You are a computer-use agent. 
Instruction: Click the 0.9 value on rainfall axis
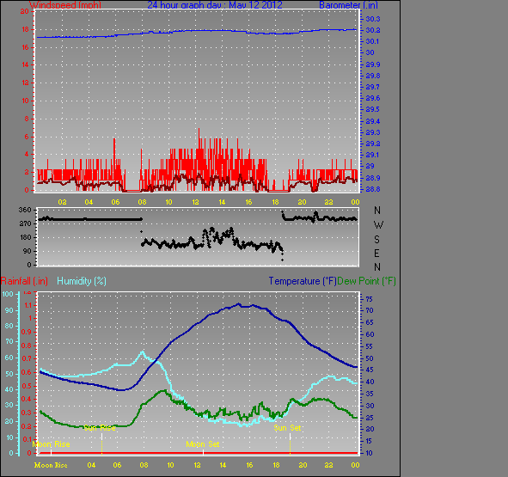27,332
